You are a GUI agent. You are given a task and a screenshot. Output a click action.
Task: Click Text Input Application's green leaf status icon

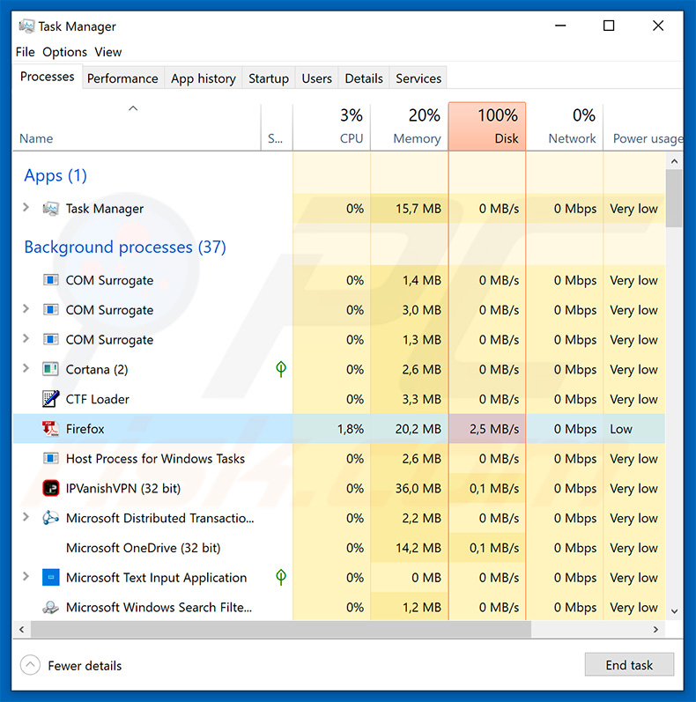point(281,577)
